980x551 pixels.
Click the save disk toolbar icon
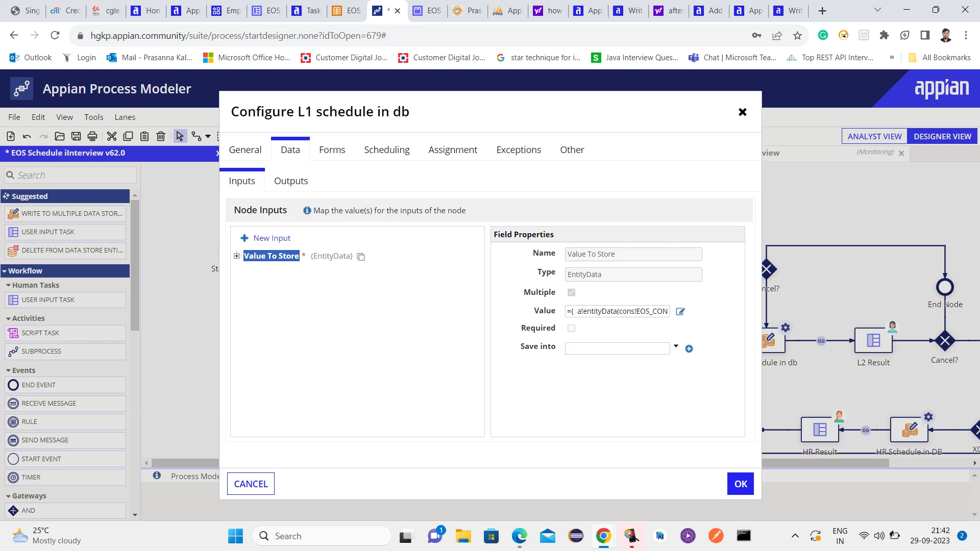(76, 136)
